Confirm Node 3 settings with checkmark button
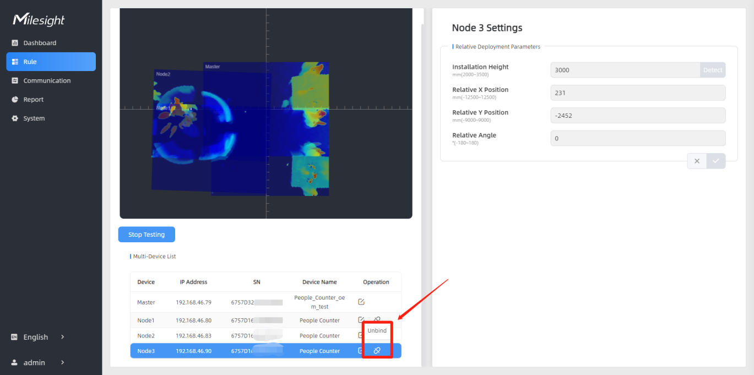 (715, 161)
